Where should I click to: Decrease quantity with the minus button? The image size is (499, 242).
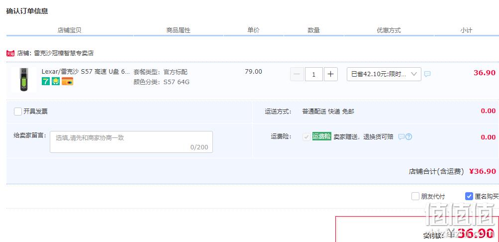point(297,74)
